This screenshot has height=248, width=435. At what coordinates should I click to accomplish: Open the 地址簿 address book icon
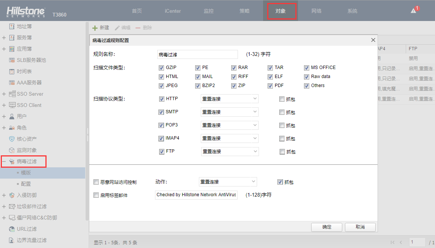coord(12,26)
